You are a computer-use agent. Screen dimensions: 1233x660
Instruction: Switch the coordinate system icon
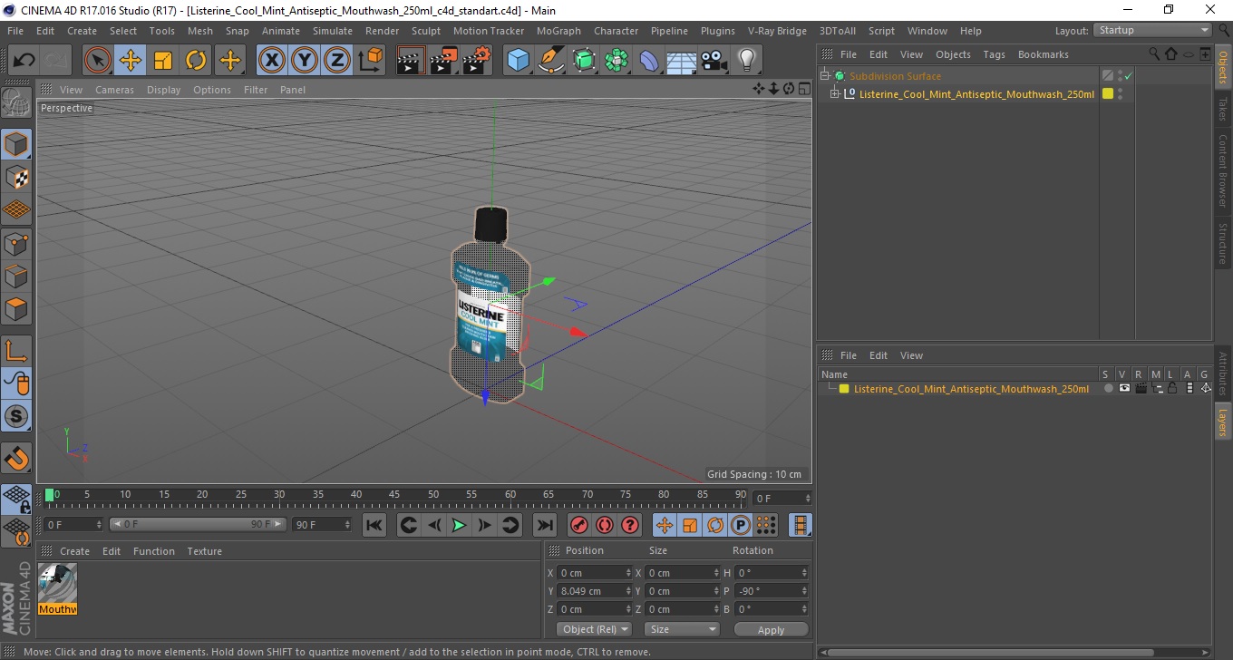click(370, 61)
